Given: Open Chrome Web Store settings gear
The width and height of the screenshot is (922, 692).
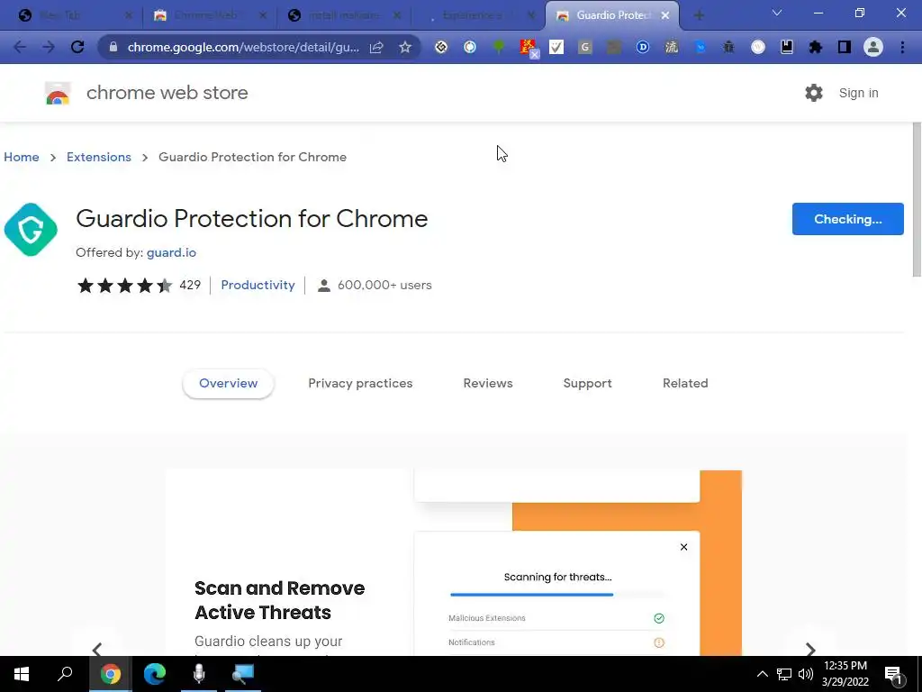Looking at the screenshot, I should 814,93.
